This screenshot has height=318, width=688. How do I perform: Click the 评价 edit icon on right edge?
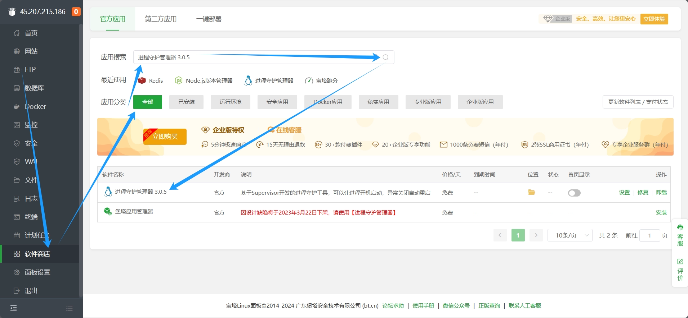[680, 261]
